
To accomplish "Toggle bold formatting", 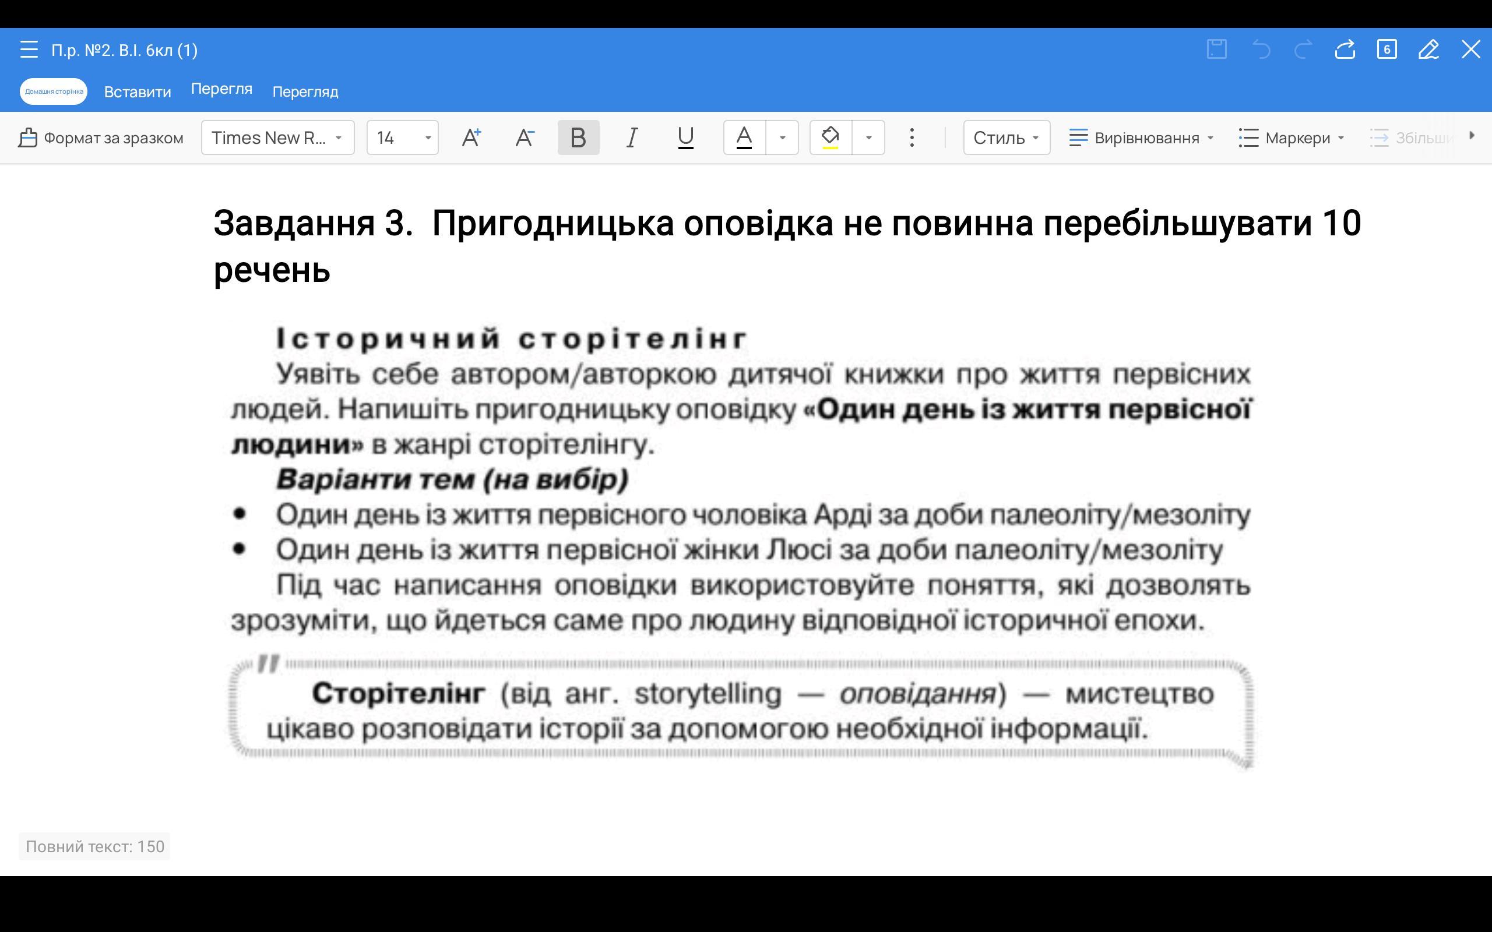I will tap(578, 137).
